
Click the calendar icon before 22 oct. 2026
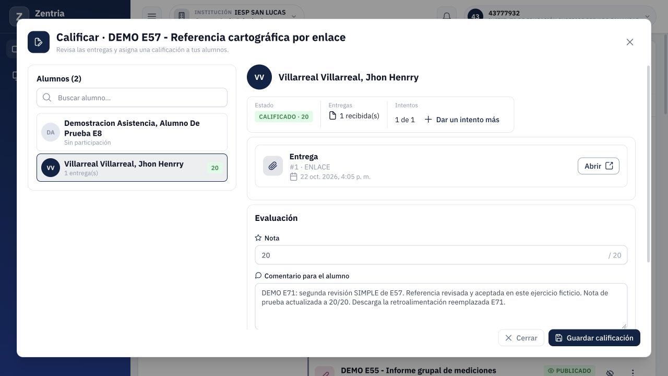point(294,177)
